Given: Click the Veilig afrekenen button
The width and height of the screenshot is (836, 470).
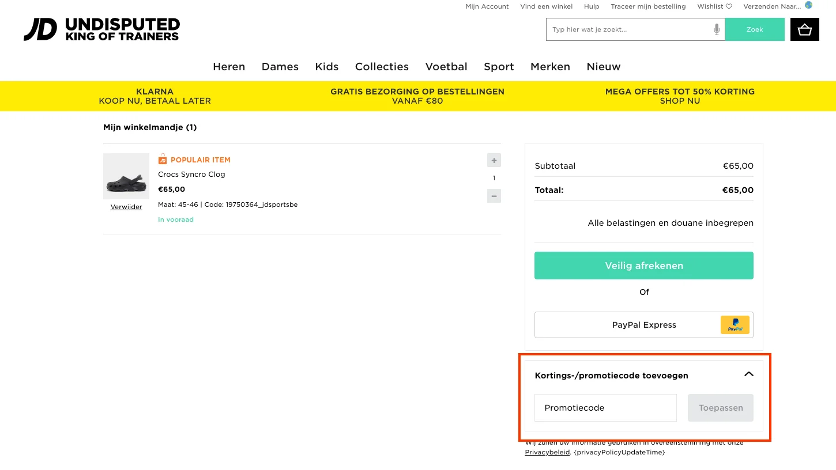Looking at the screenshot, I should coord(644,266).
